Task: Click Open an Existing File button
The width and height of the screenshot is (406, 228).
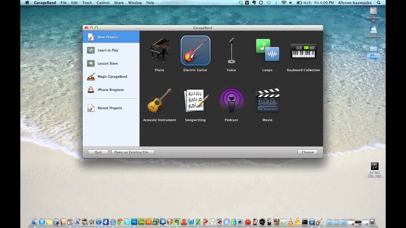Action: click(x=133, y=152)
